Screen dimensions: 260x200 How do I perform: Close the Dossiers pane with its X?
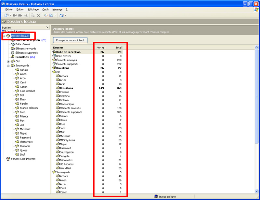47,27
